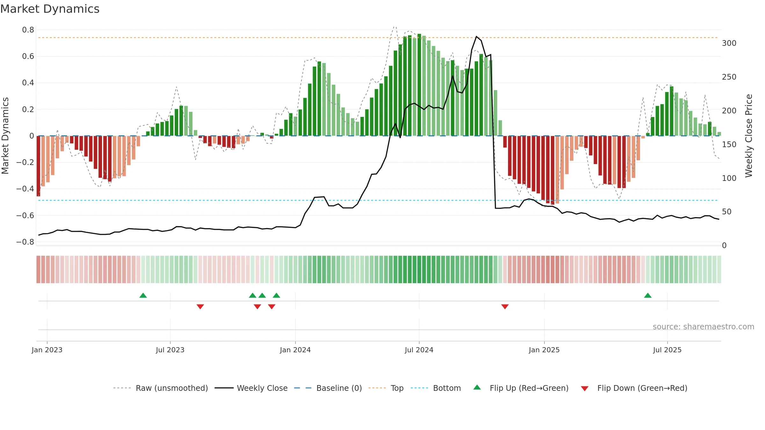
Task: Click the red flip-down marker near August 2023
Action: point(200,307)
